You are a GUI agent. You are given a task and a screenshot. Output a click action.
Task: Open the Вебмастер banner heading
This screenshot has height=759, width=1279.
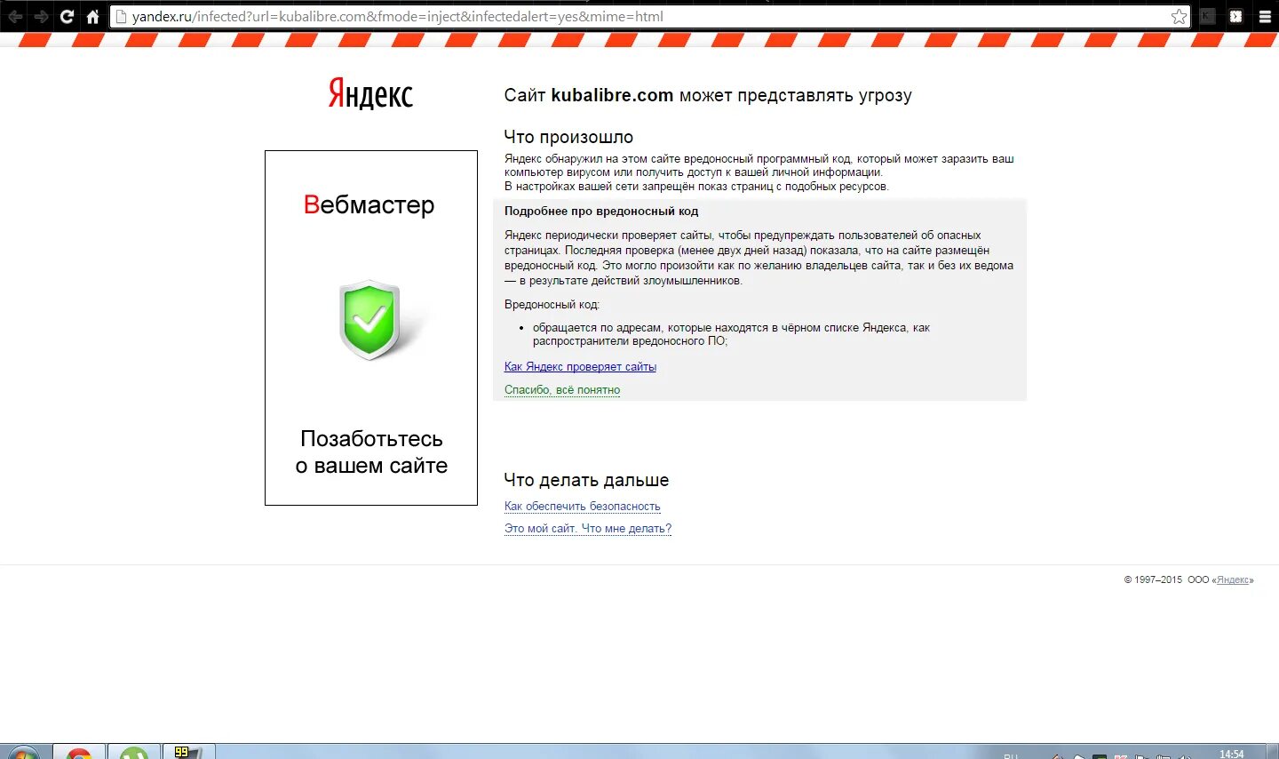(x=369, y=205)
